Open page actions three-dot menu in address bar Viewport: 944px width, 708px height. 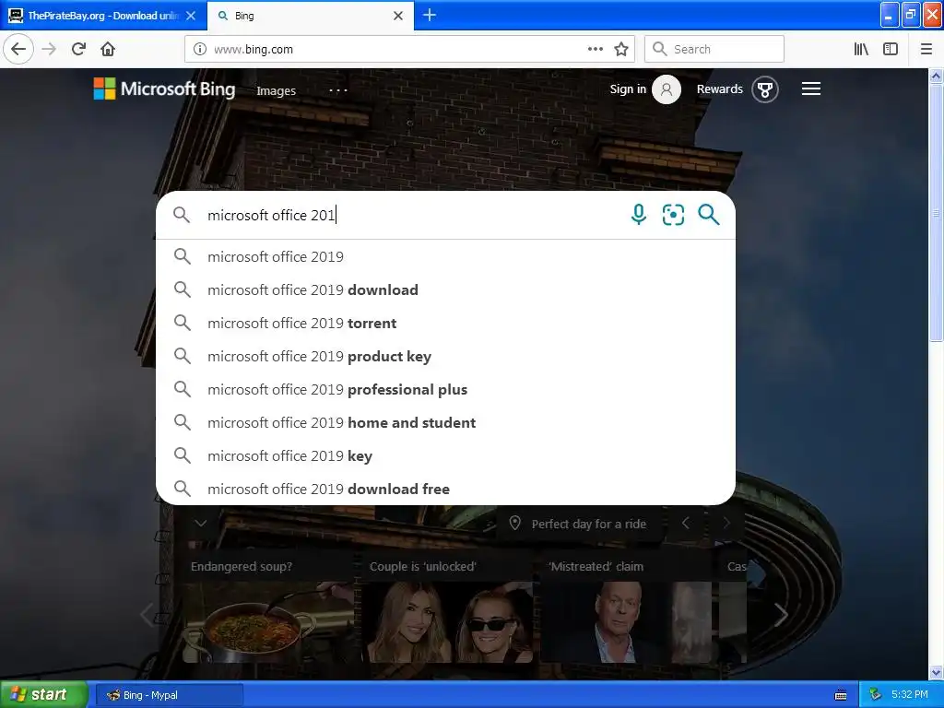click(596, 49)
